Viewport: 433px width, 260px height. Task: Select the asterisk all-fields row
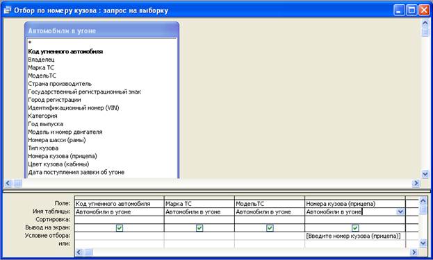click(102, 43)
